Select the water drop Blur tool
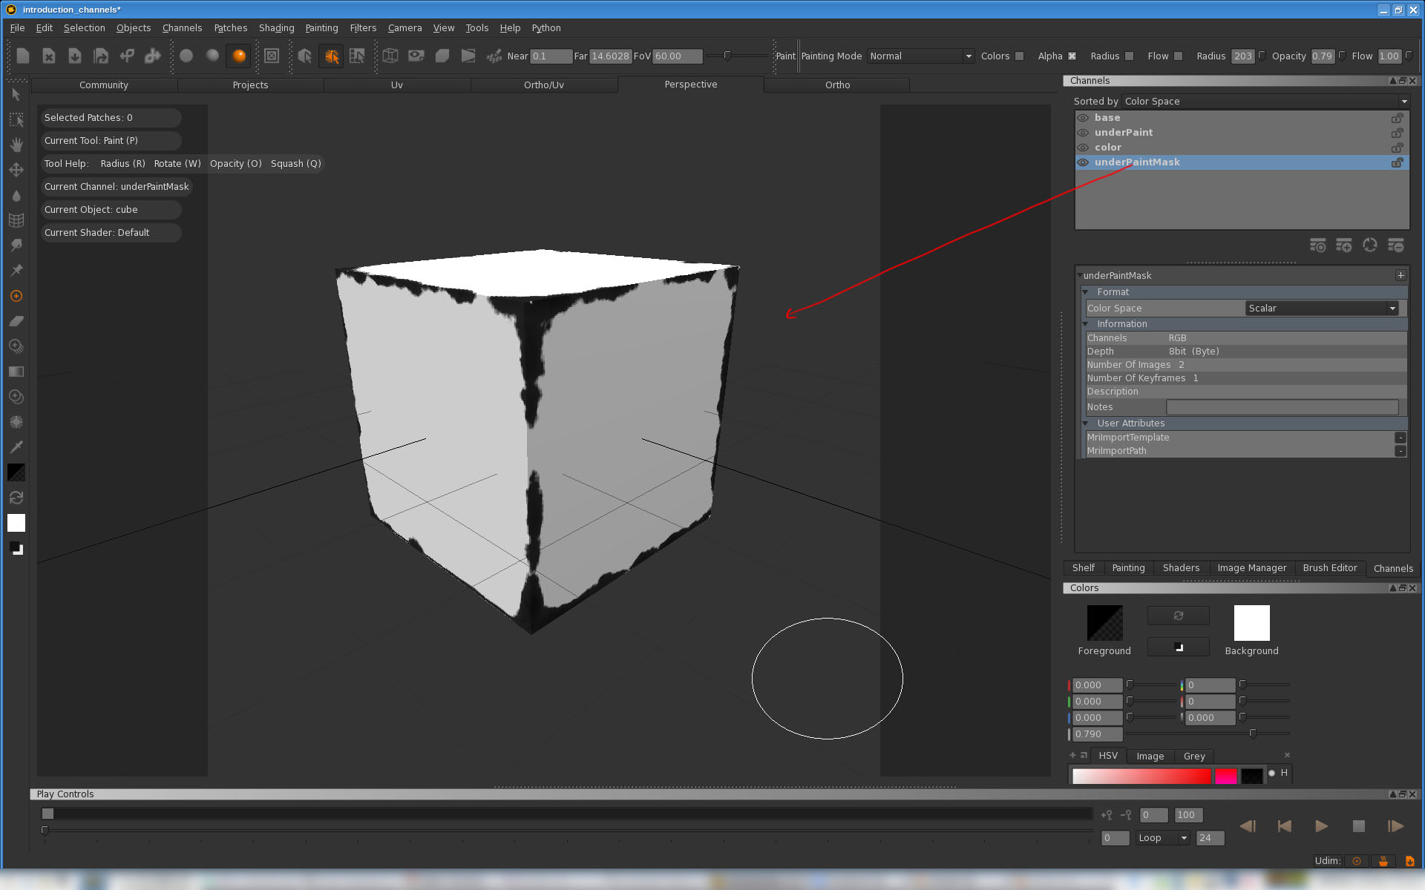Screen dimensions: 1425x890 coord(16,195)
